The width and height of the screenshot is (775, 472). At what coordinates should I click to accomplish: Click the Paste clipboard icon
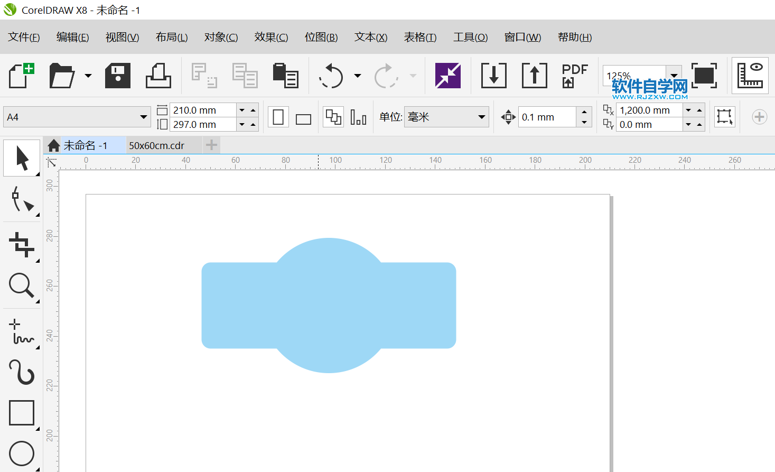coord(286,76)
